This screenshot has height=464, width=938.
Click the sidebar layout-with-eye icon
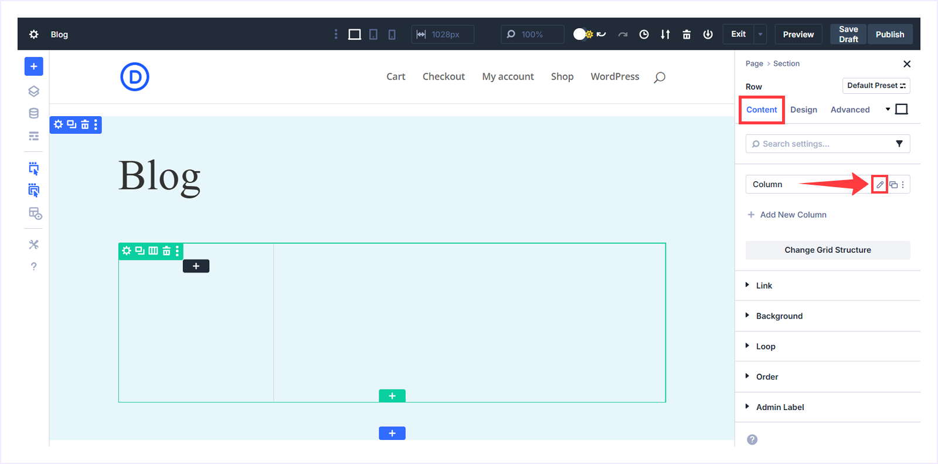tap(35, 213)
